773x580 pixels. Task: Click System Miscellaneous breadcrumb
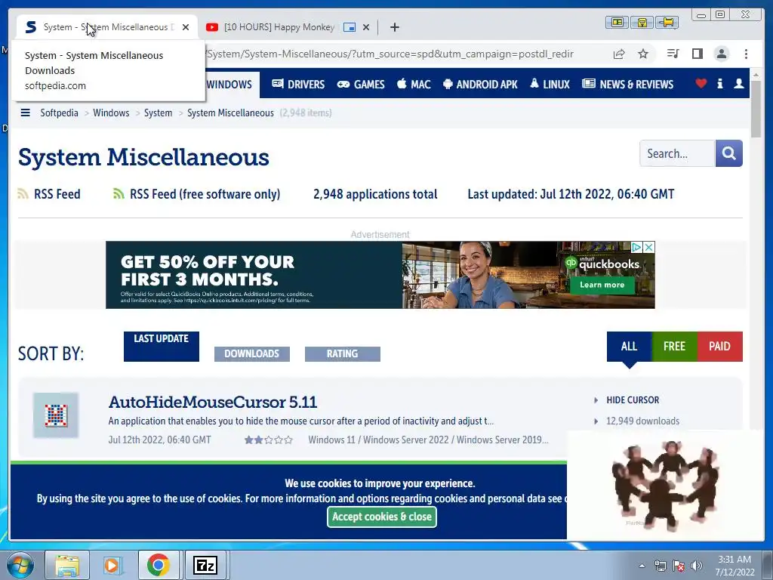[x=230, y=113]
